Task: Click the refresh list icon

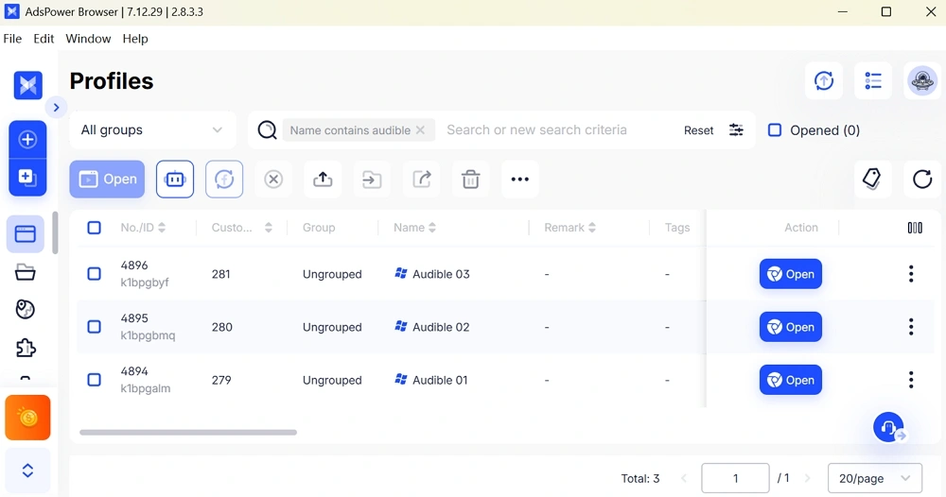Action: click(922, 179)
